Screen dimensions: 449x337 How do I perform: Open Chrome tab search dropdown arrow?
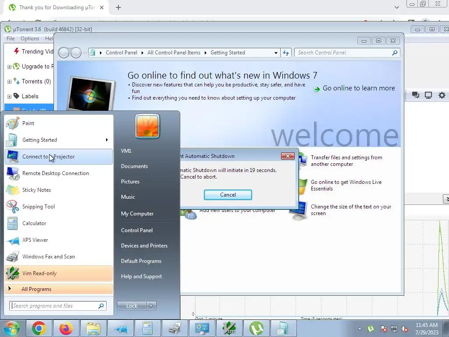(x=396, y=7)
